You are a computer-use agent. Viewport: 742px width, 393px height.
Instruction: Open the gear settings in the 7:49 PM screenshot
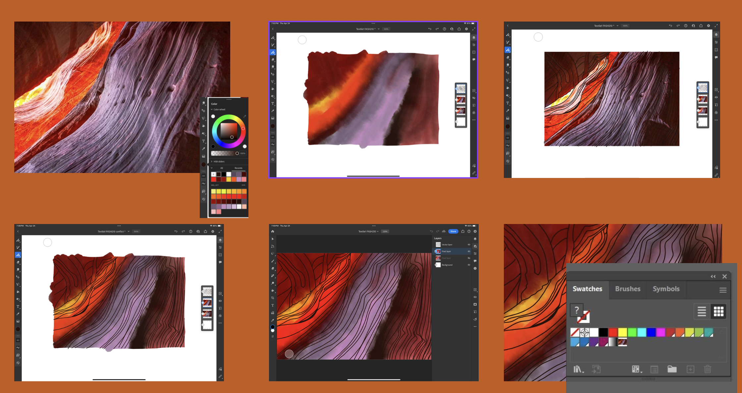pos(475,231)
